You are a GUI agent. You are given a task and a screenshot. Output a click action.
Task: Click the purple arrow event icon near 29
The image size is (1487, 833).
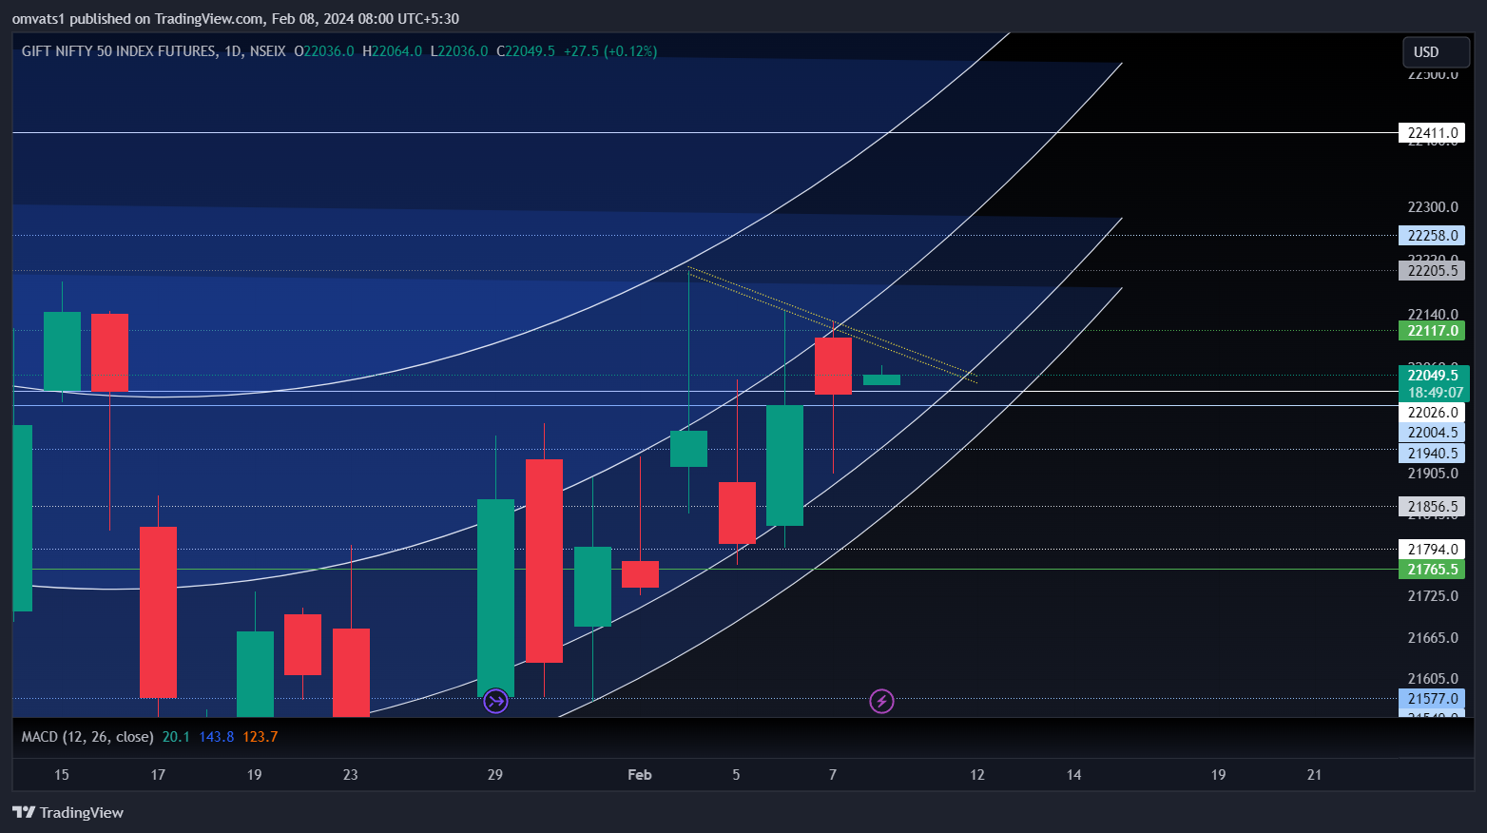495,702
